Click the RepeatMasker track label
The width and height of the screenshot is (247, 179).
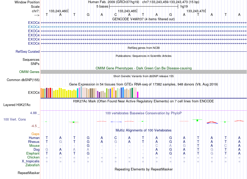pyautogui.click(x=29, y=173)
